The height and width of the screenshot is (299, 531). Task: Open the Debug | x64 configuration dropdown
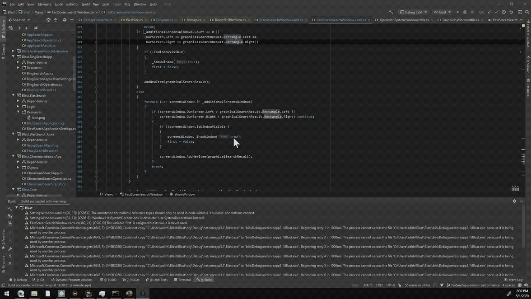click(x=413, y=12)
